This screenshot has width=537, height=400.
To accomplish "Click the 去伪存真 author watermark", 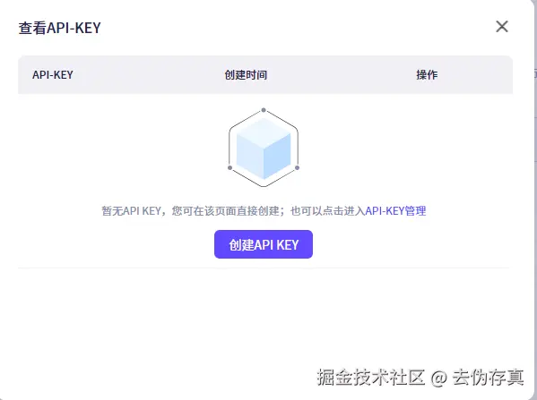I will coord(488,378).
